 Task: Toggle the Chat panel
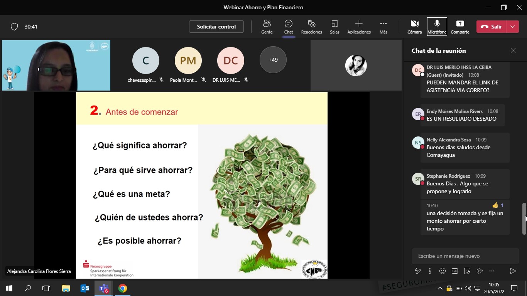pos(288,27)
